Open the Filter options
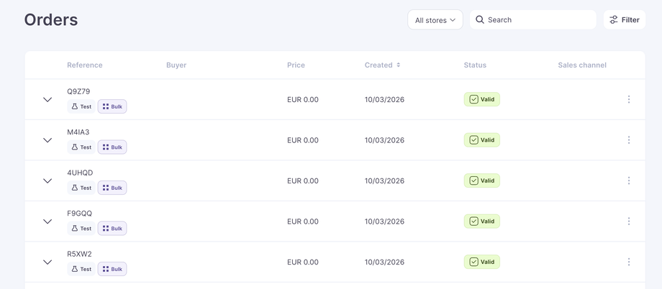Screen dimensions: 662x289 [x=625, y=20]
